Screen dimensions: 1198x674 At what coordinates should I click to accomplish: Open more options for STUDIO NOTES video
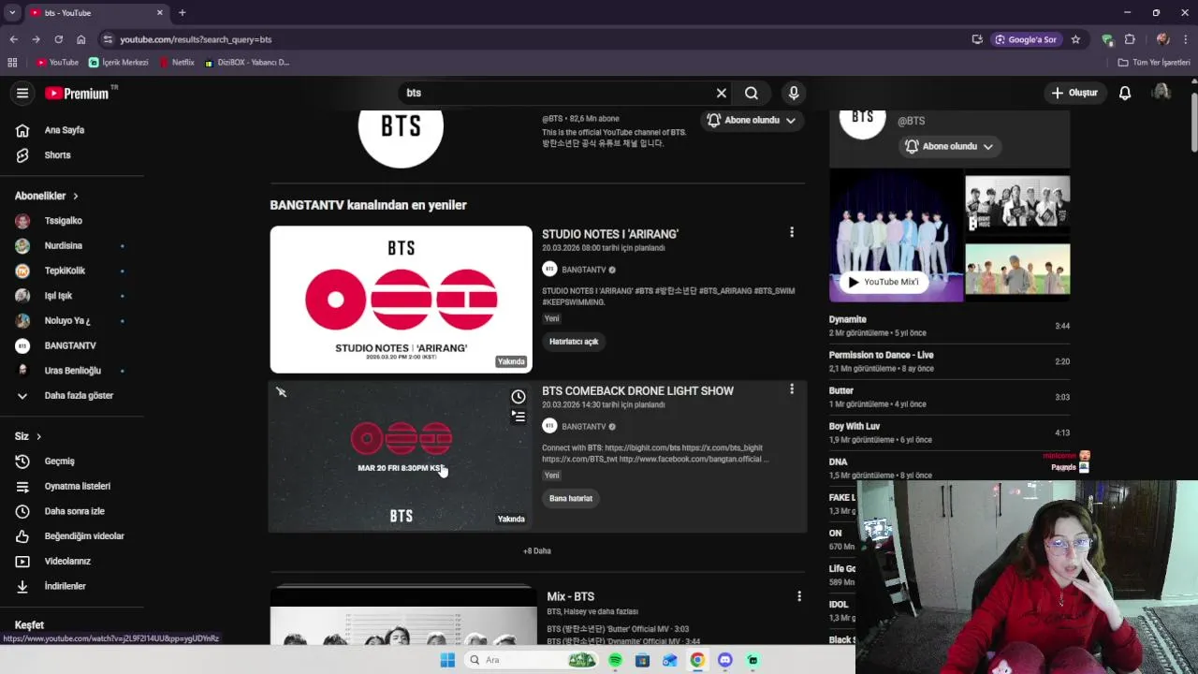792,232
